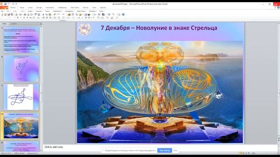Viewport: 280px width, 157px height.
Task: Toggle text Shadow formatting
Action: point(27,18)
